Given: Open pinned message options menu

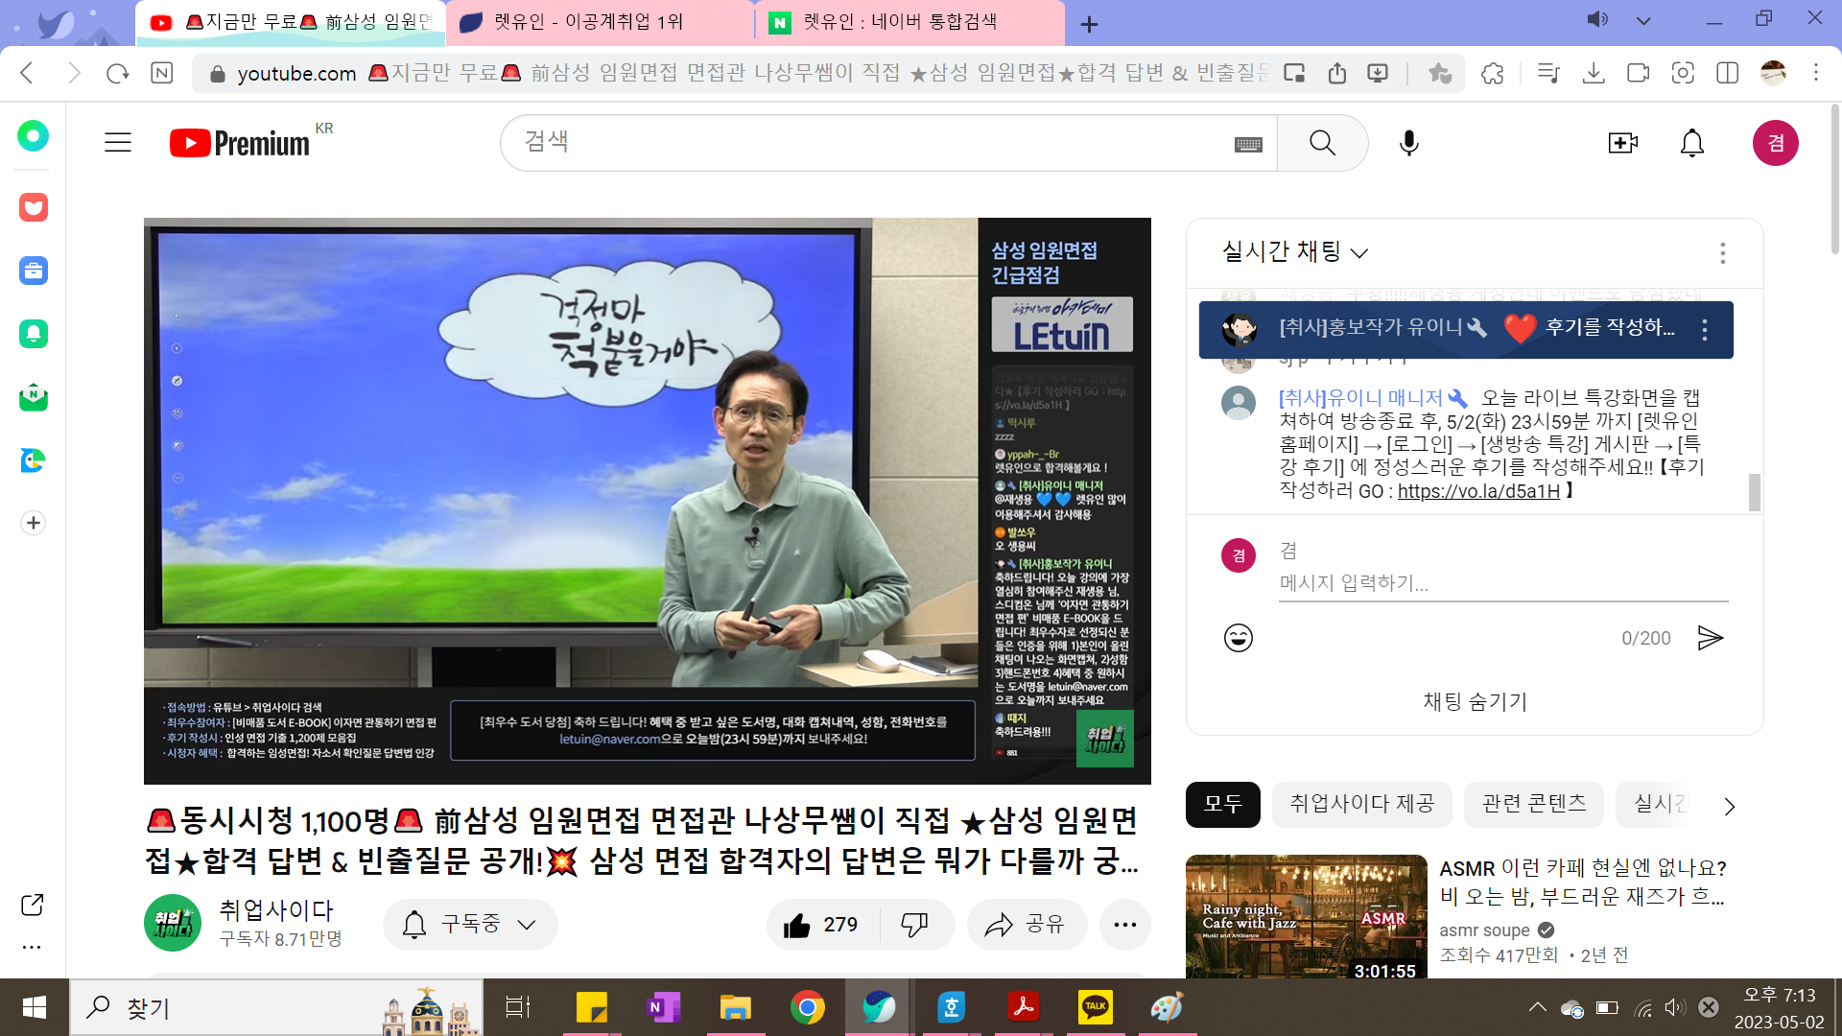Looking at the screenshot, I should coord(1705,330).
